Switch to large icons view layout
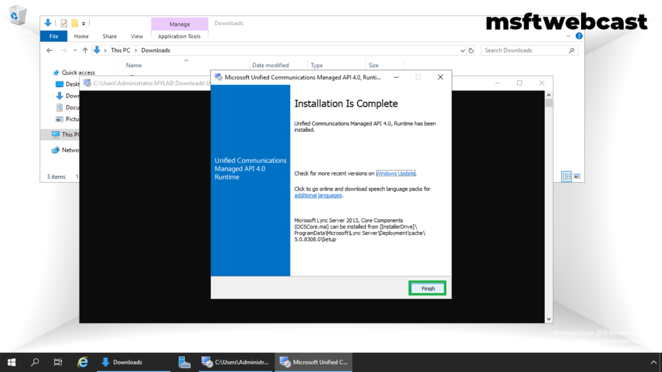The width and height of the screenshot is (662, 372). 577,176
